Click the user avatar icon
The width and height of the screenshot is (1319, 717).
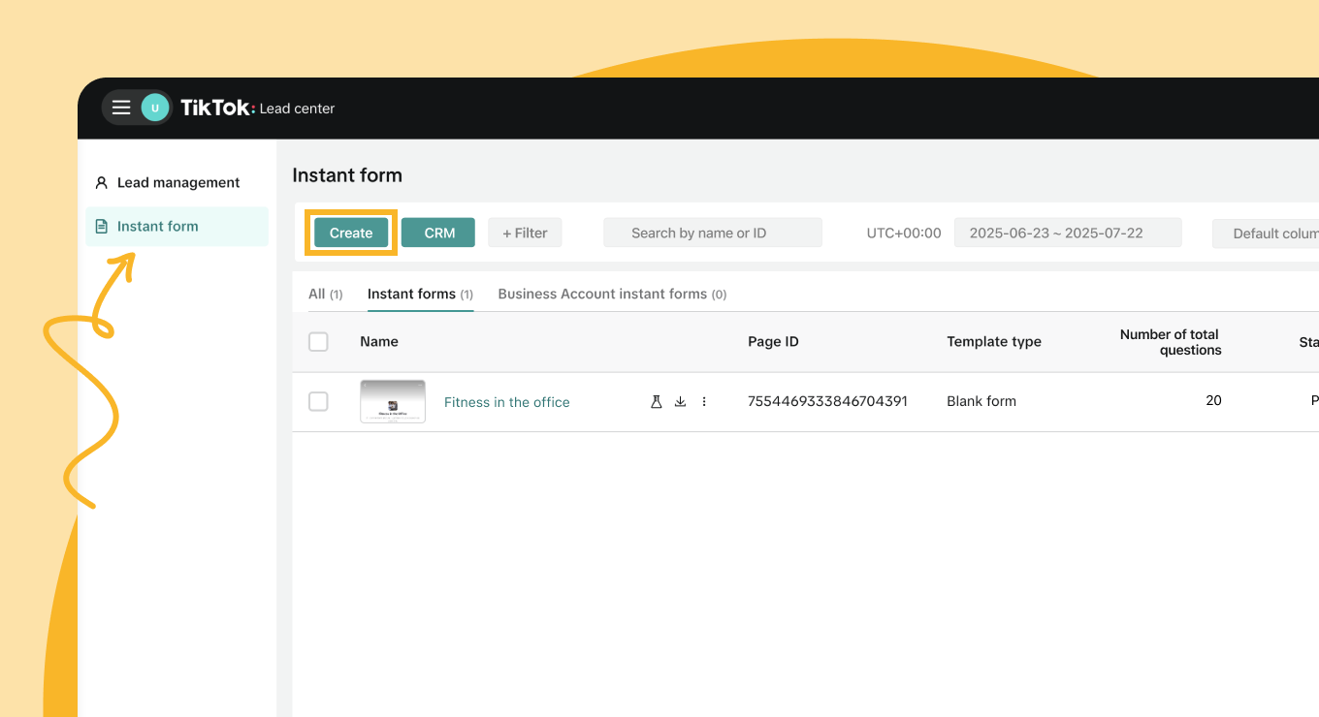pos(154,108)
